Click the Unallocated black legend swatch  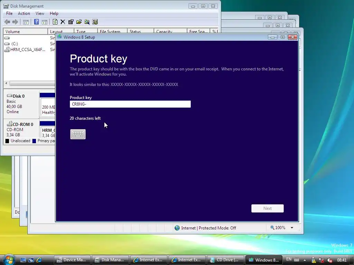(x=7, y=141)
